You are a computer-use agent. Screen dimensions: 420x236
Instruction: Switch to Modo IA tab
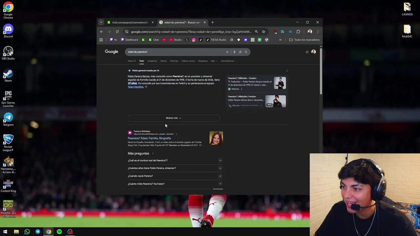(x=132, y=61)
